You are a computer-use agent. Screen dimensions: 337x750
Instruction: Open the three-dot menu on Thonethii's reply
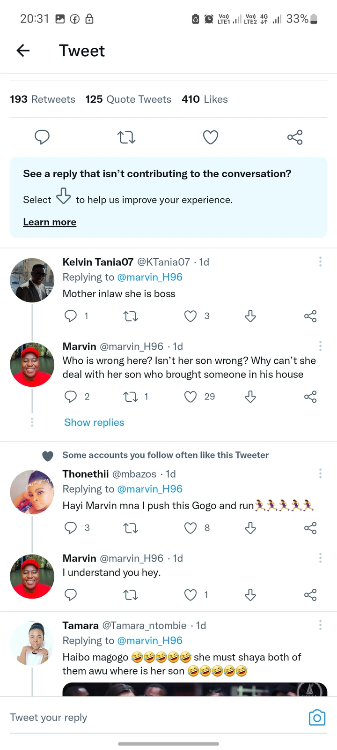(320, 473)
